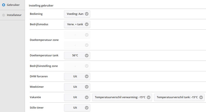The height and width of the screenshot is (112, 206).
Task: Click chevron icon on Vakantie Uit selector
Action: pos(87,97)
